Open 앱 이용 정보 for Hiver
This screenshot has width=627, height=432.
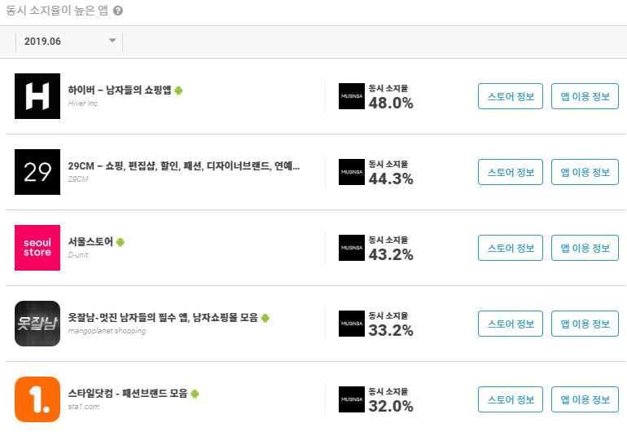point(585,96)
